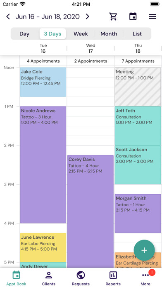The width and height of the screenshot is (162, 287).
Task: Tap the green plus add appointment button
Action: tap(144, 250)
